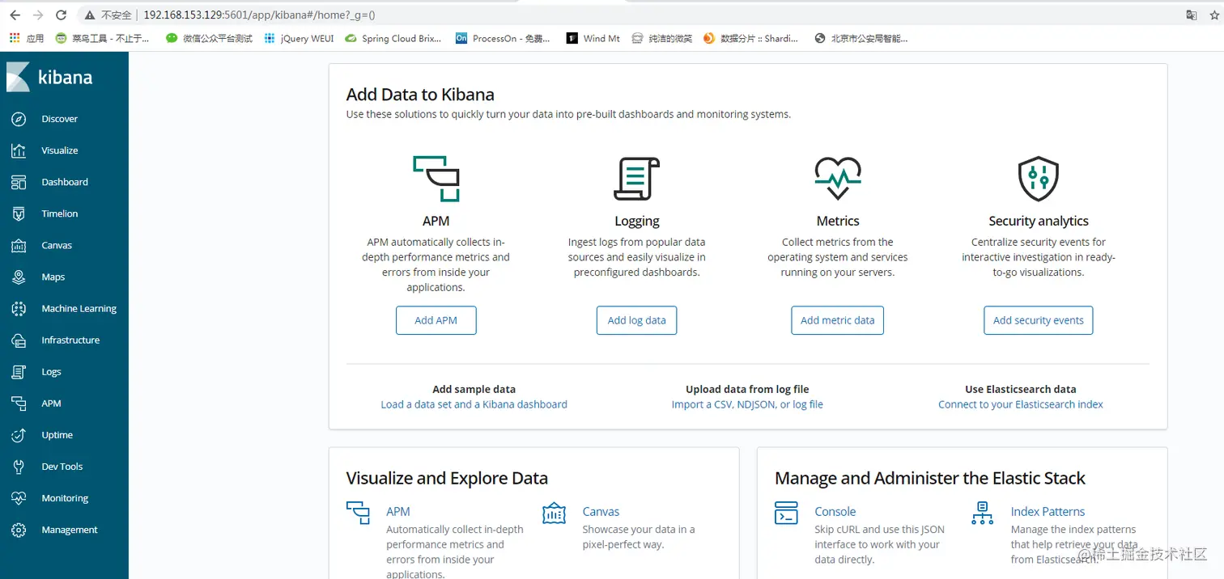Open Index Patterns link
The height and width of the screenshot is (579, 1224).
1048,512
